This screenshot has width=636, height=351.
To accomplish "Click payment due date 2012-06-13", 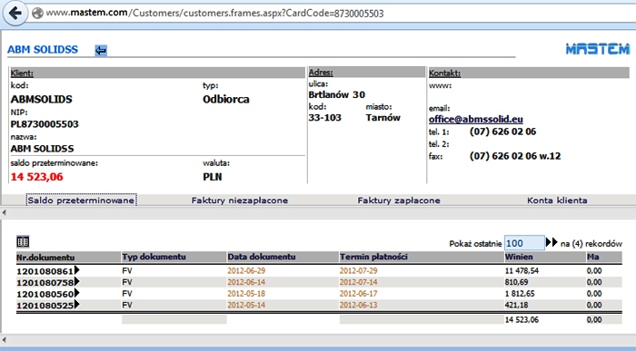I will point(359,305).
